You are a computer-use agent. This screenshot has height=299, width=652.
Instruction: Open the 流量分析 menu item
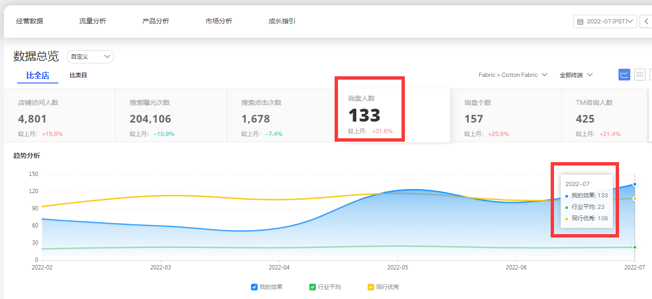pos(92,21)
